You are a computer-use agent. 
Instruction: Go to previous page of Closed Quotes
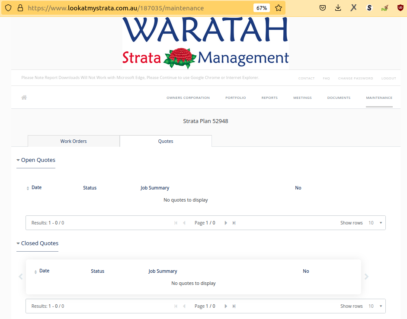(184, 306)
